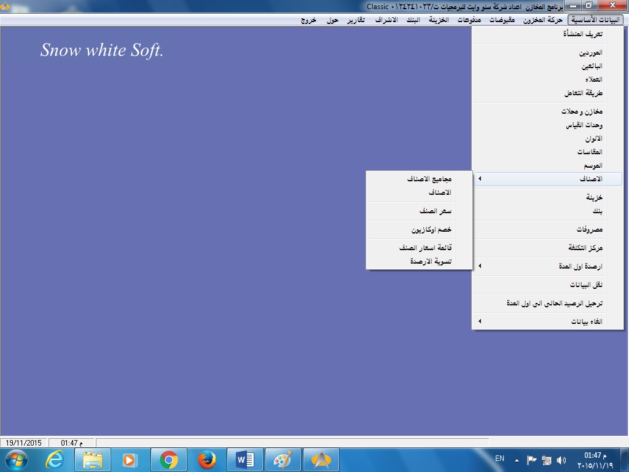Open the تقارير menu in menu bar
Image resolution: width=629 pixels, height=472 pixels.
coord(355,20)
